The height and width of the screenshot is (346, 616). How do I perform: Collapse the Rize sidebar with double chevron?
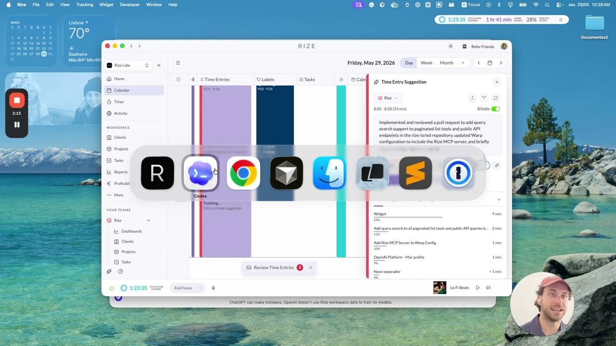(x=159, y=65)
